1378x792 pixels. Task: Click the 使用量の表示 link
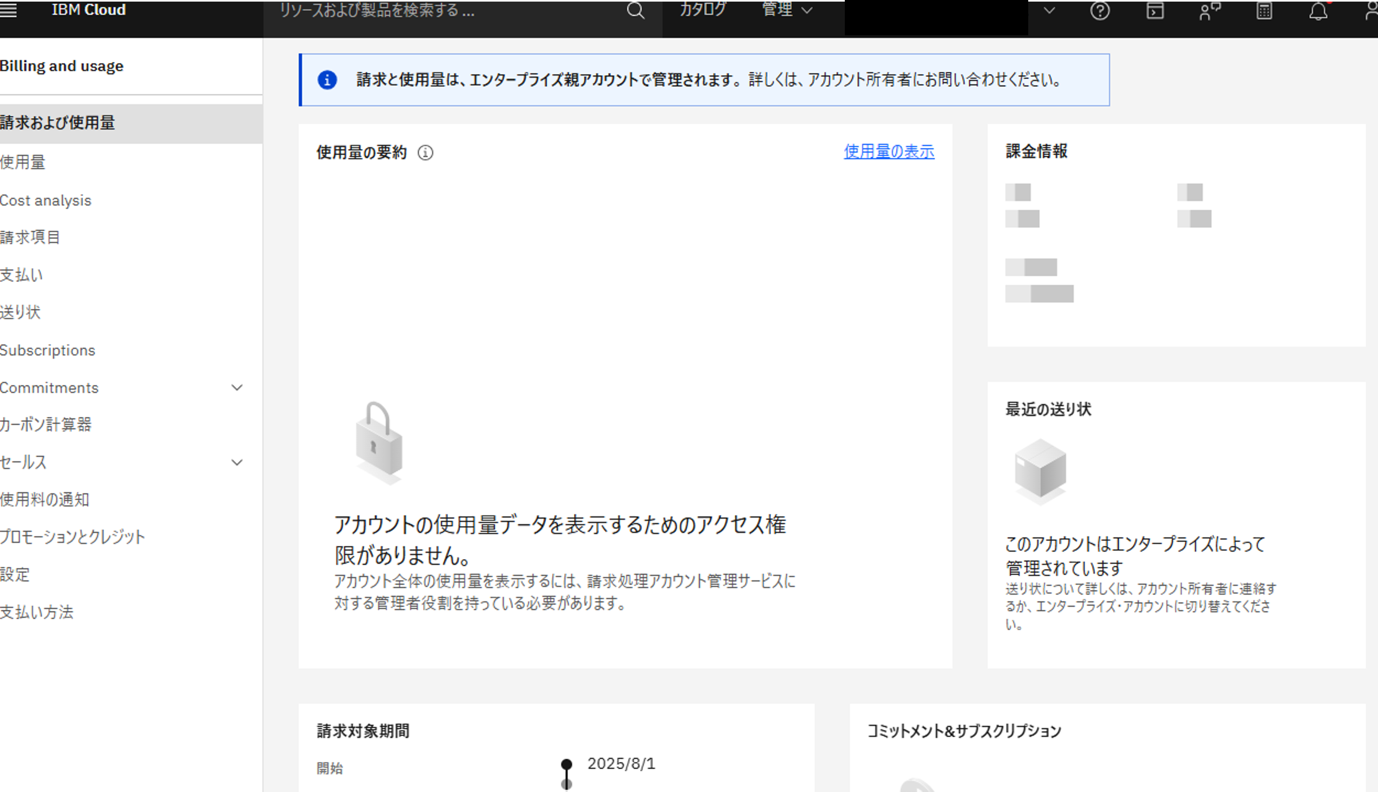point(888,152)
